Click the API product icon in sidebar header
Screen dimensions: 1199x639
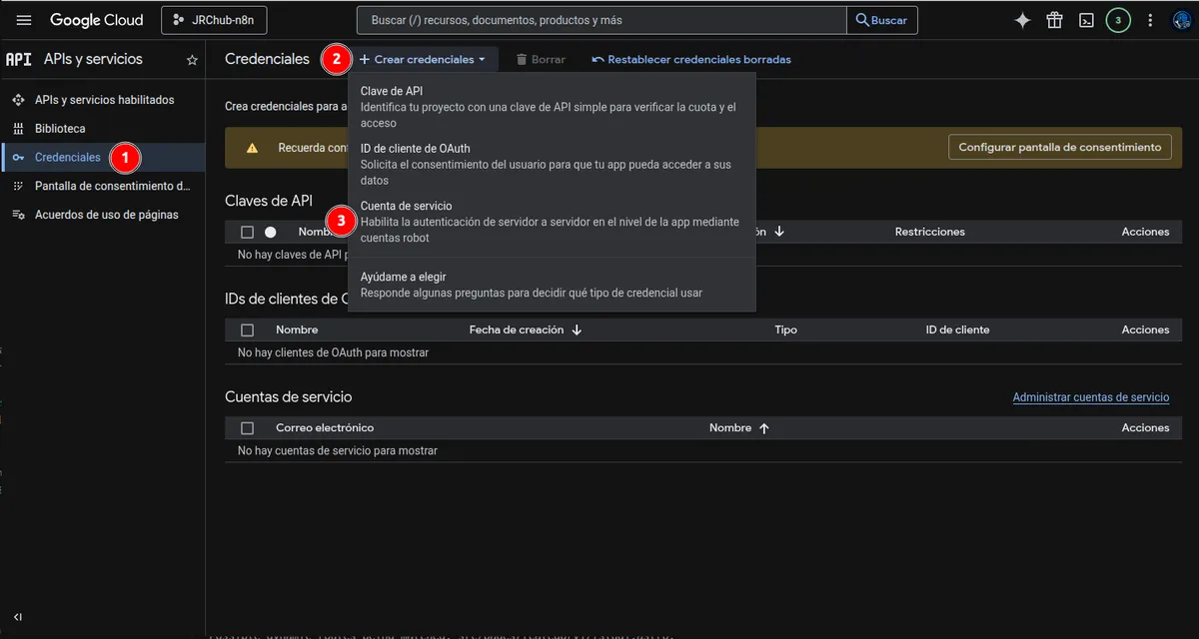click(x=19, y=59)
